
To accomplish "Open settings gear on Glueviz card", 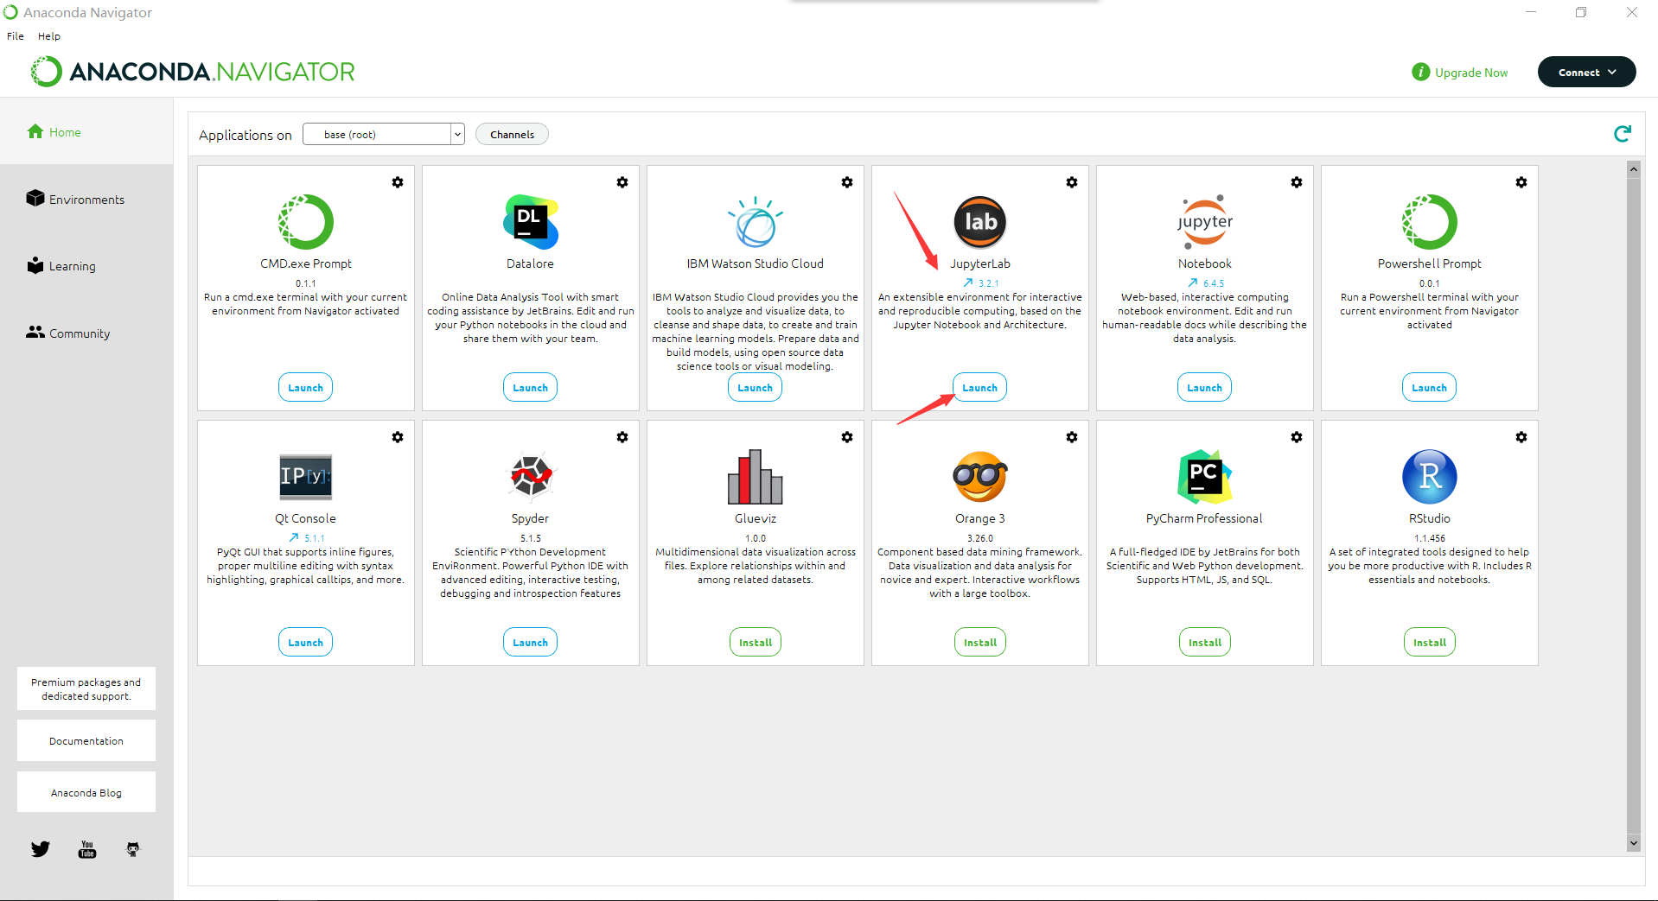I will tap(847, 437).
